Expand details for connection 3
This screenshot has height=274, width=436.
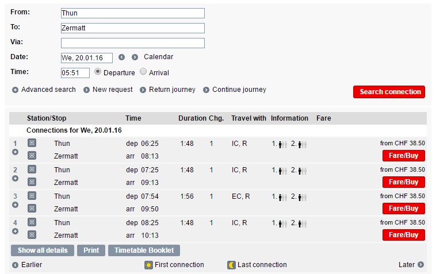[x=16, y=205]
